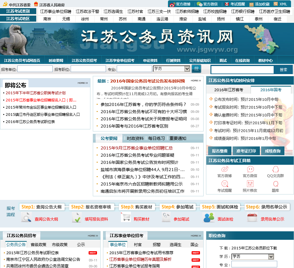The height and width of the screenshot is (268, 294).
Task: Open the 照片修改 sliders icon
Action: (250, 184)
